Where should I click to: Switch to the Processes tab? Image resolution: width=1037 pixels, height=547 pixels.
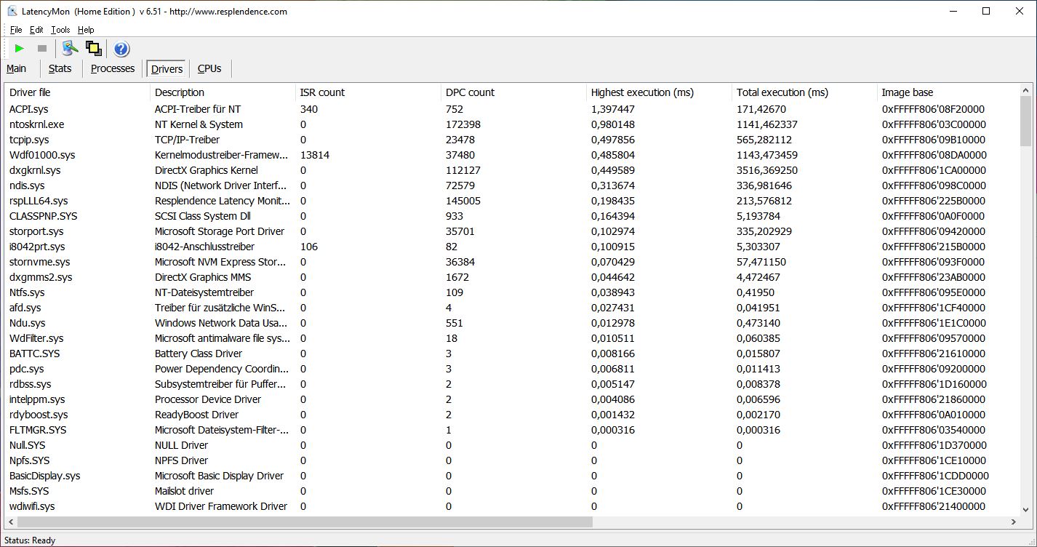(x=113, y=68)
